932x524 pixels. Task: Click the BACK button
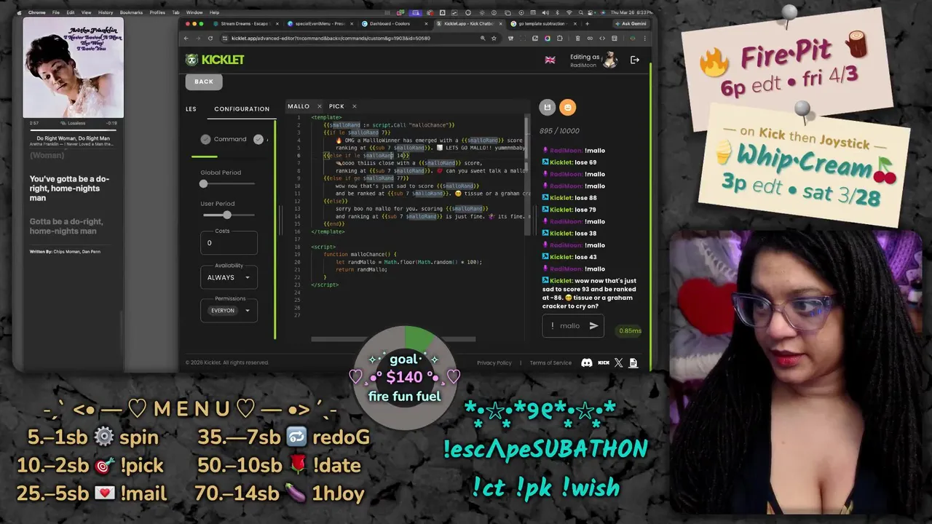coord(204,82)
